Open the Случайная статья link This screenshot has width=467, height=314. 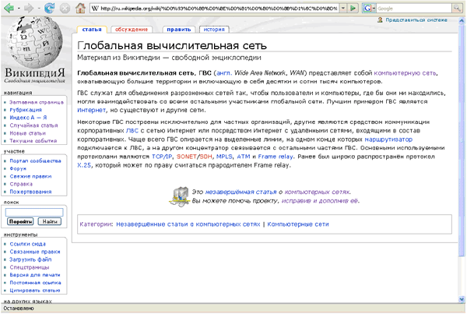click(x=33, y=125)
